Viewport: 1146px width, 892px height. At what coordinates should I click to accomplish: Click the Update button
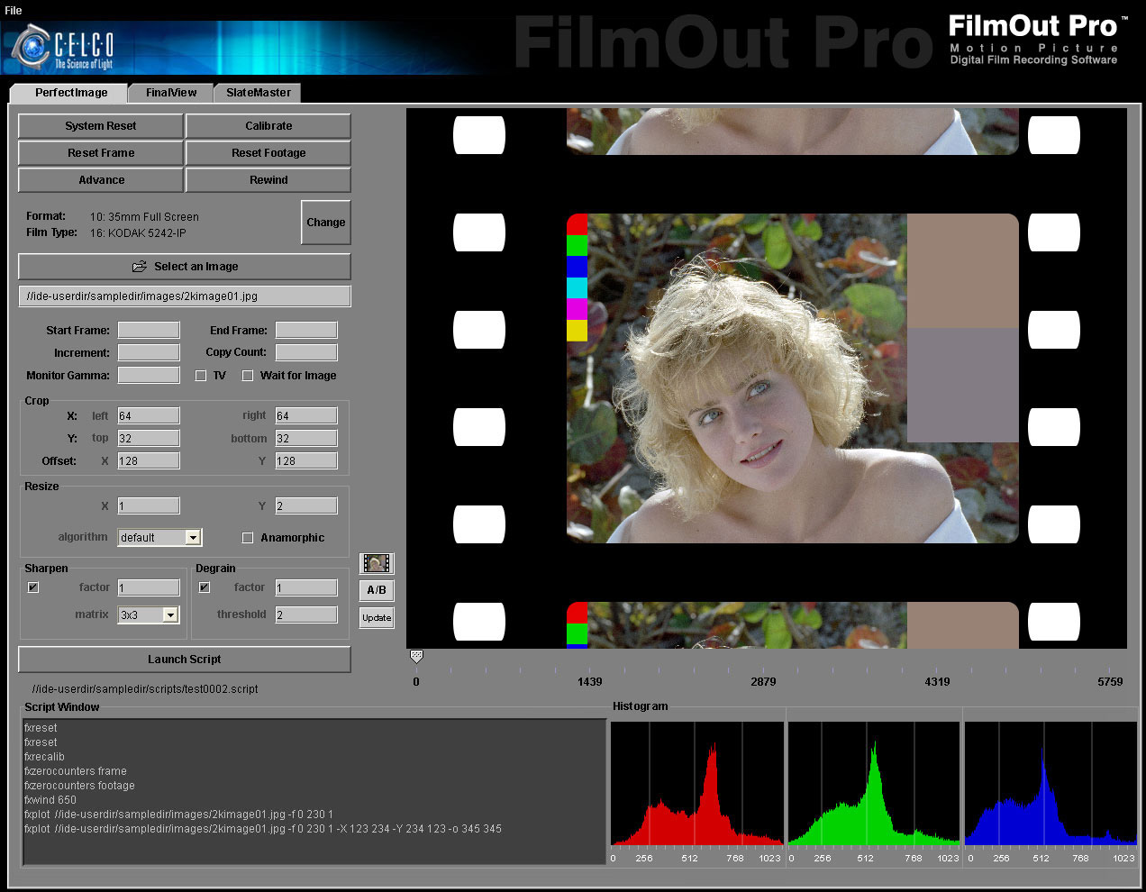377,617
